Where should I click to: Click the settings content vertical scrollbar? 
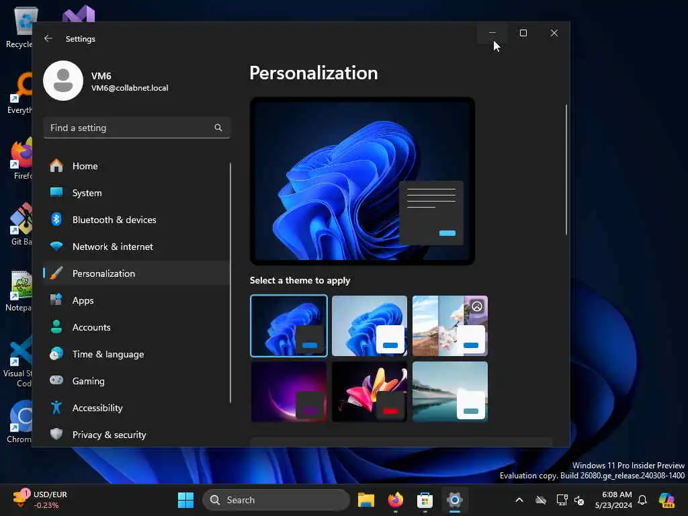pos(566,169)
